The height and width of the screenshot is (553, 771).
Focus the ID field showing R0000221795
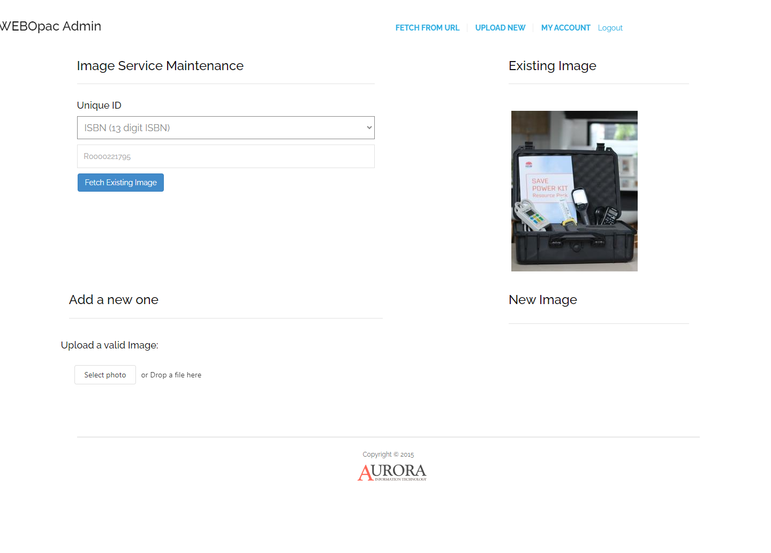tap(225, 156)
